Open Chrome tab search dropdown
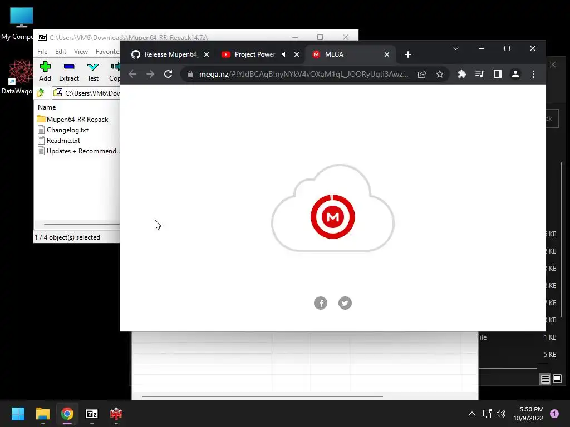Viewport: 570px width, 427px height. click(456, 48)
